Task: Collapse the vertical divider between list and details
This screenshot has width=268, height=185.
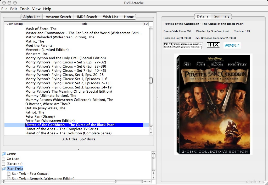Action: click(158, 98)
